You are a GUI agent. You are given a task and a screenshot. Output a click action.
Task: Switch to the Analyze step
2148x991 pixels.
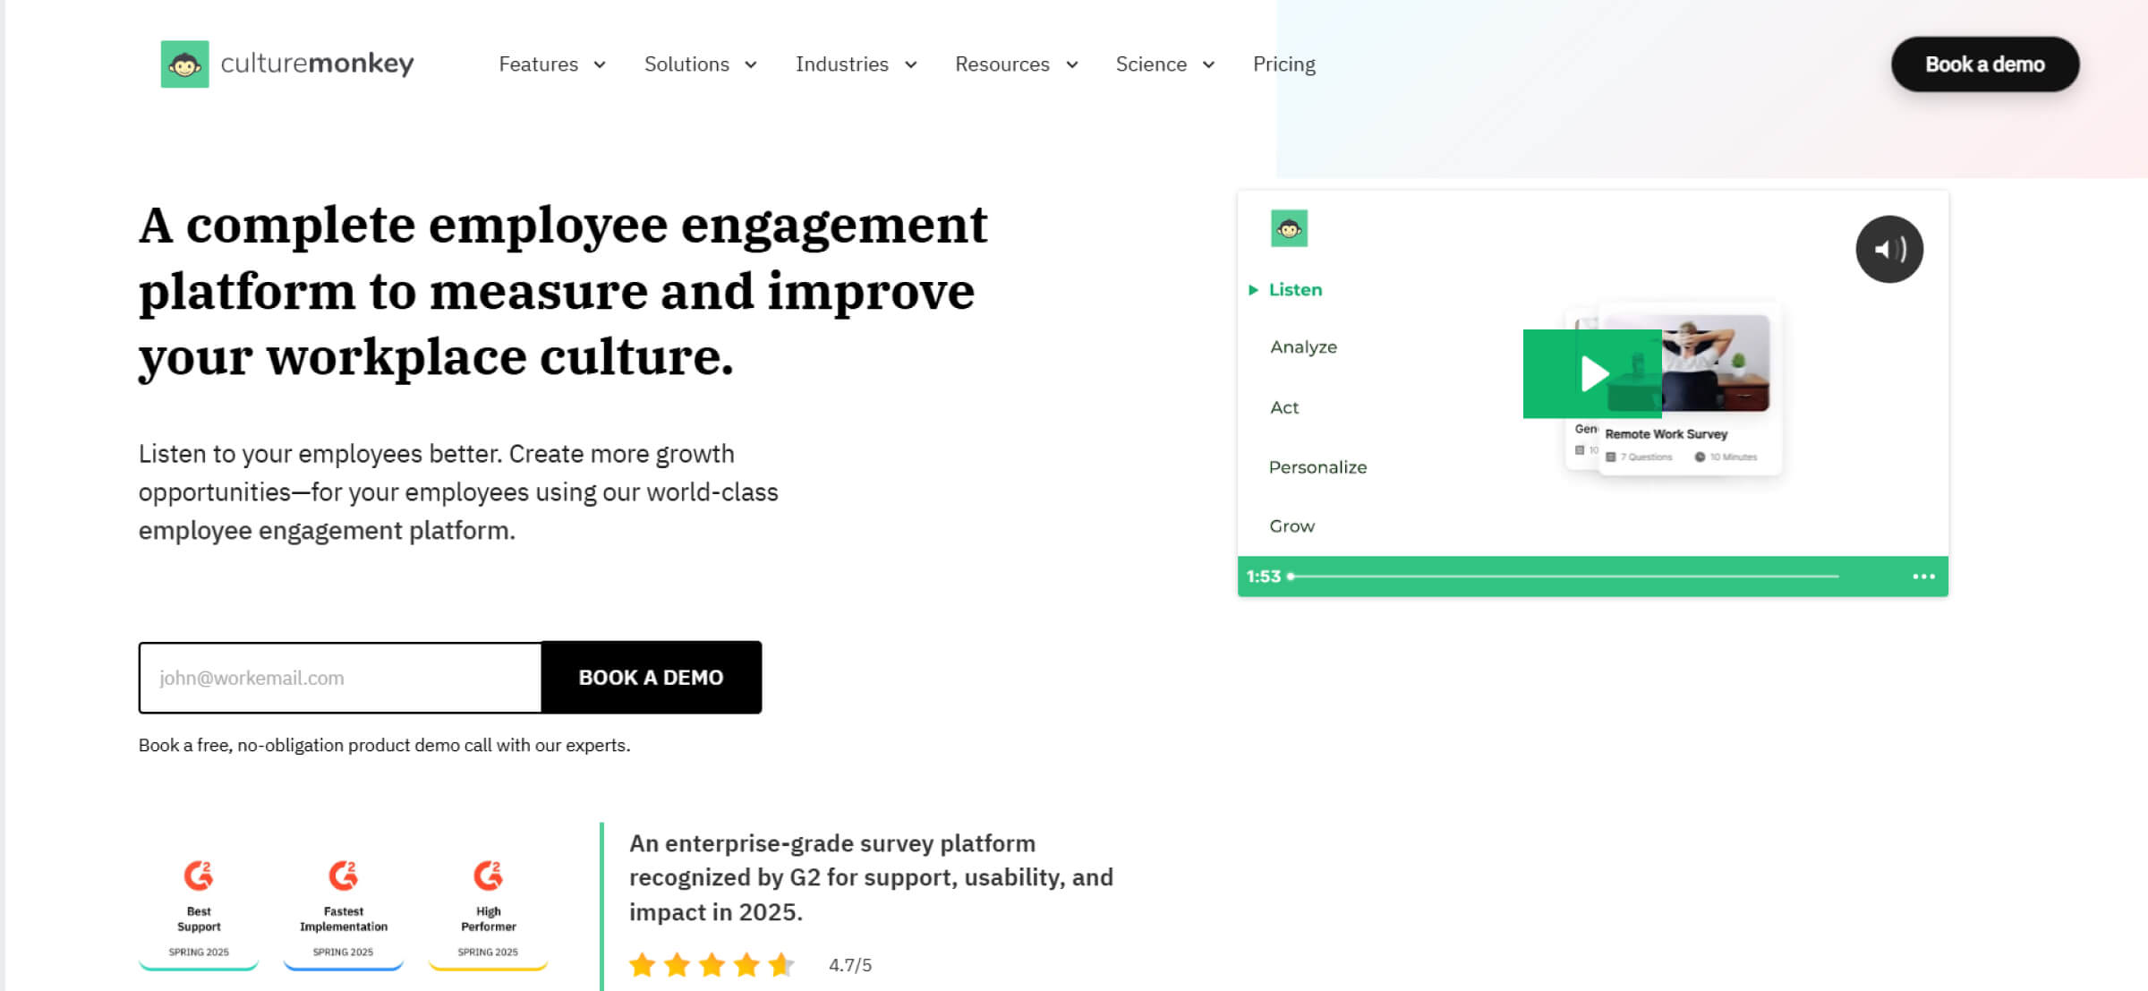pyautogui.click(x=1303, y=347)
